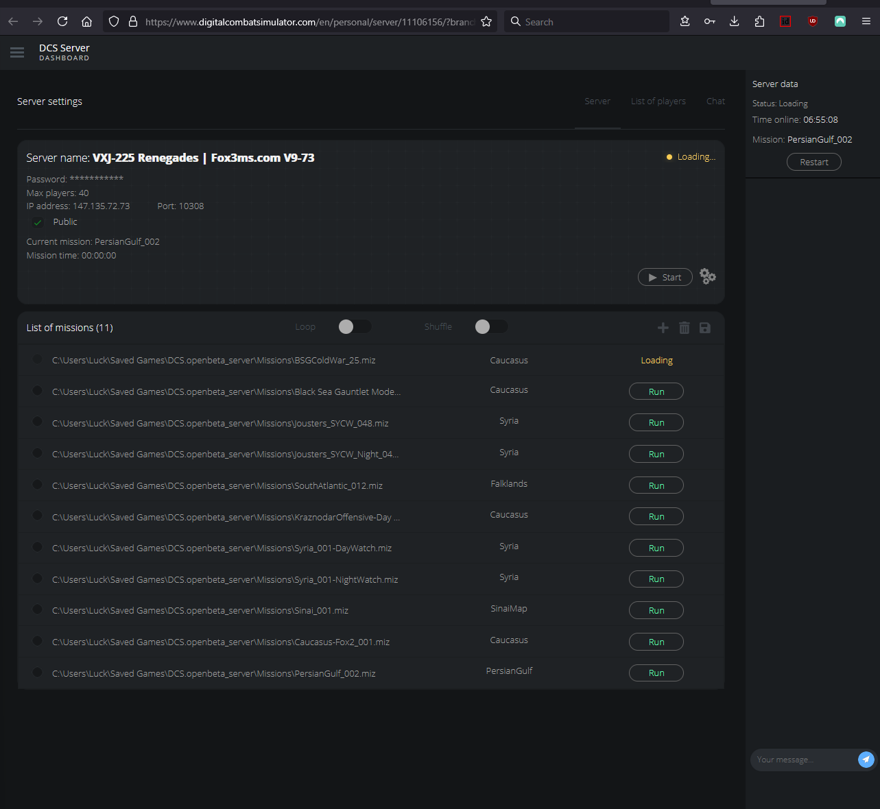Open the browser application menu
The image size is (880, 809).
click(x=866, y=21)
